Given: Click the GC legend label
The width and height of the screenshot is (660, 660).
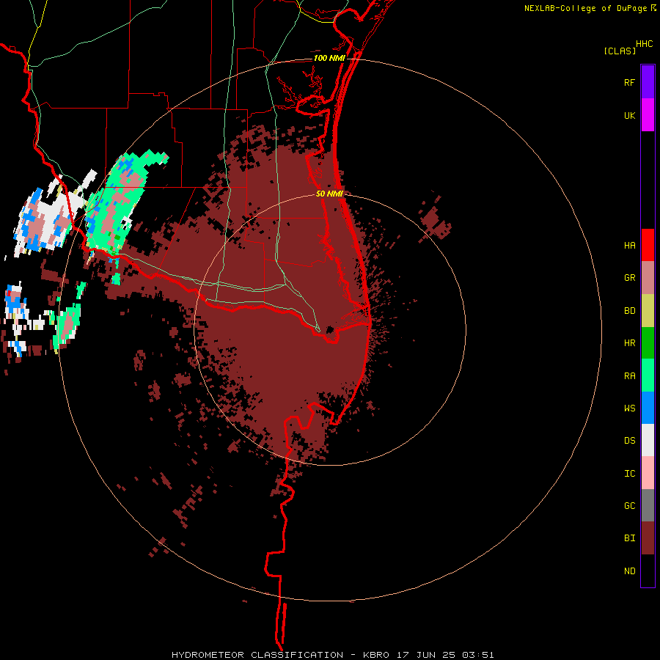Looking at the screenshot, I should [629, 505].
